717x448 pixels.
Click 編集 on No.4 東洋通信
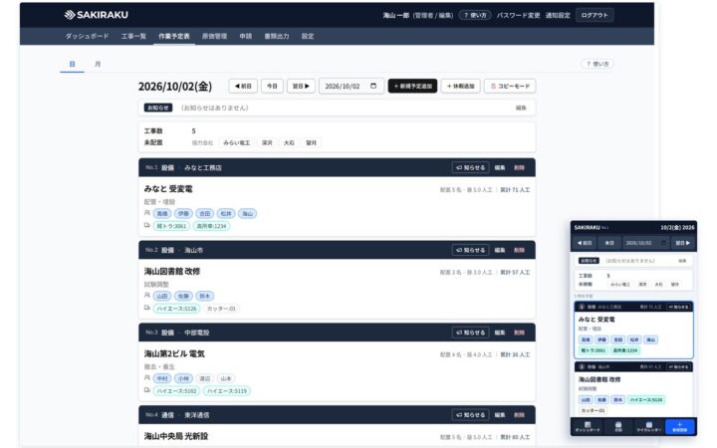click(x=500, y=415)
